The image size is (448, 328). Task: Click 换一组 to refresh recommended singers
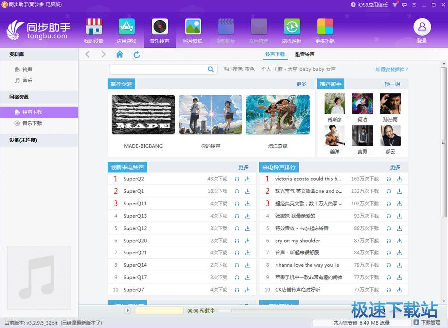pos(392,84)
